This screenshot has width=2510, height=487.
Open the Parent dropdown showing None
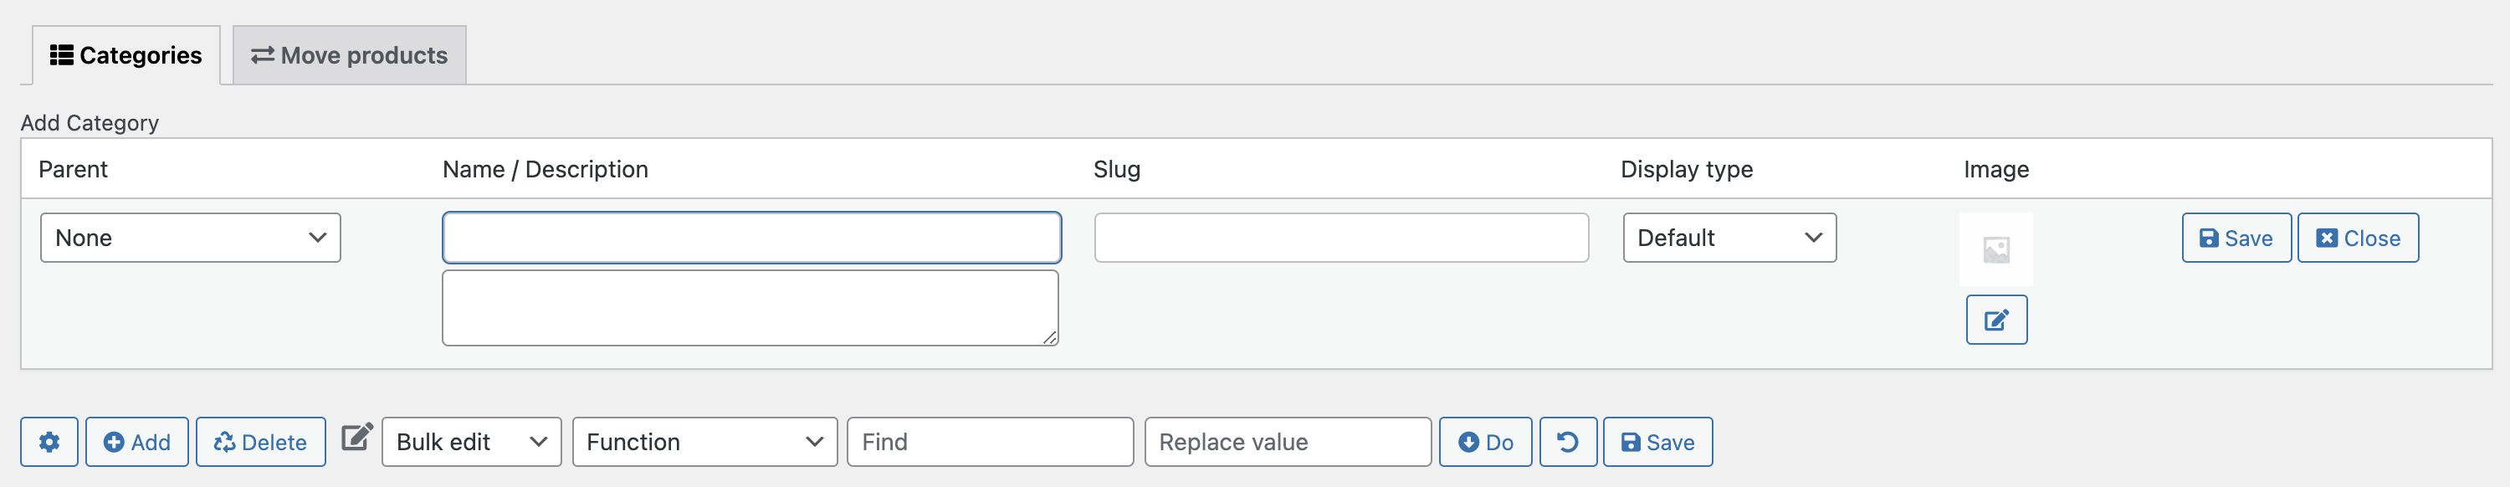click(190, 238)
